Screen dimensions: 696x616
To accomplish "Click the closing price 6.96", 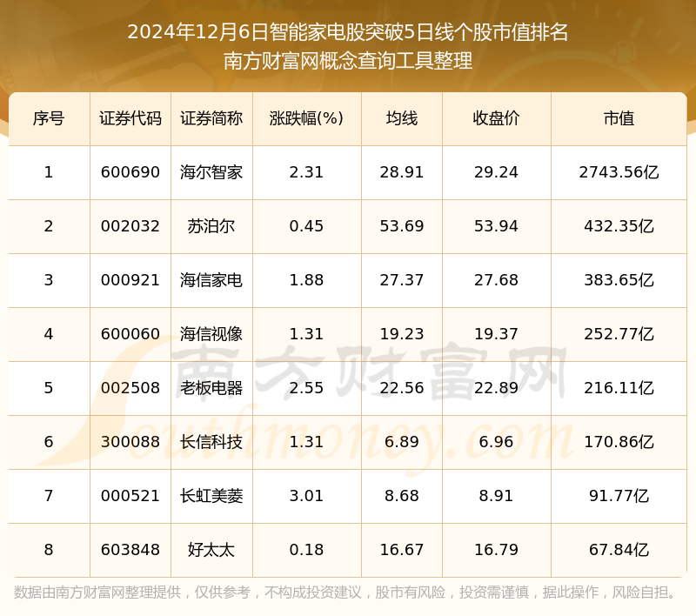I will (496, 442).
